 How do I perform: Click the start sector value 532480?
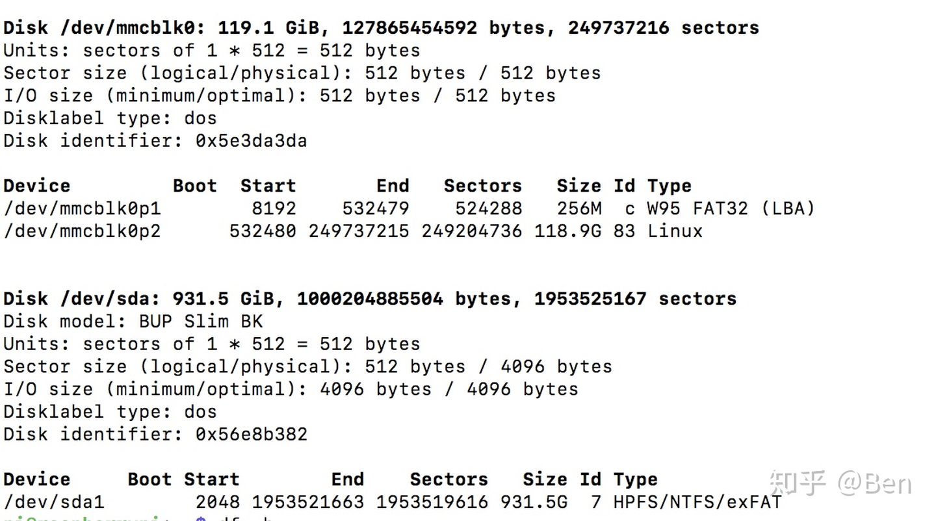tap(263, 231)
